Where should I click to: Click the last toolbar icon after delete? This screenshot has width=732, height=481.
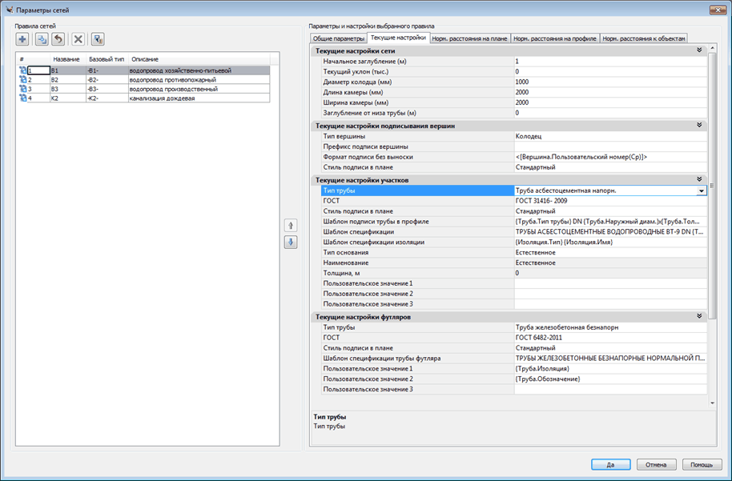(98, 38)
